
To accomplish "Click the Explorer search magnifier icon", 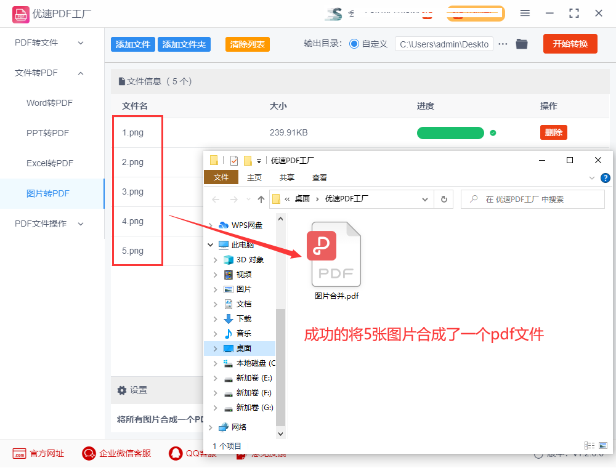I will [474, 199].
